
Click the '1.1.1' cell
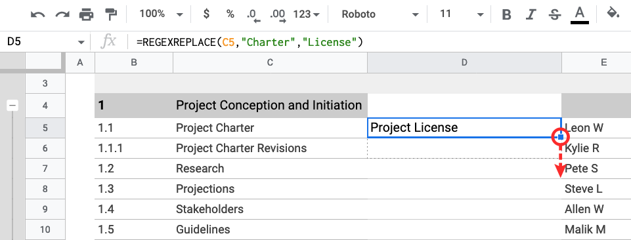(134, 148)
